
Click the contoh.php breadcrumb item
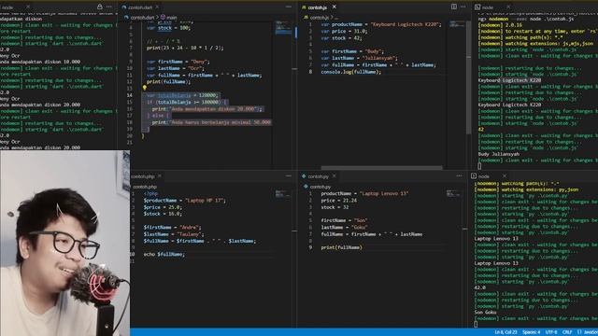[145, 187]
